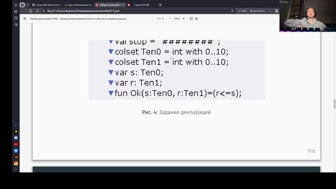Open the PDF viewer sidebar menu
The height and width of the screenshot is (189, 336).
[25, 19]
